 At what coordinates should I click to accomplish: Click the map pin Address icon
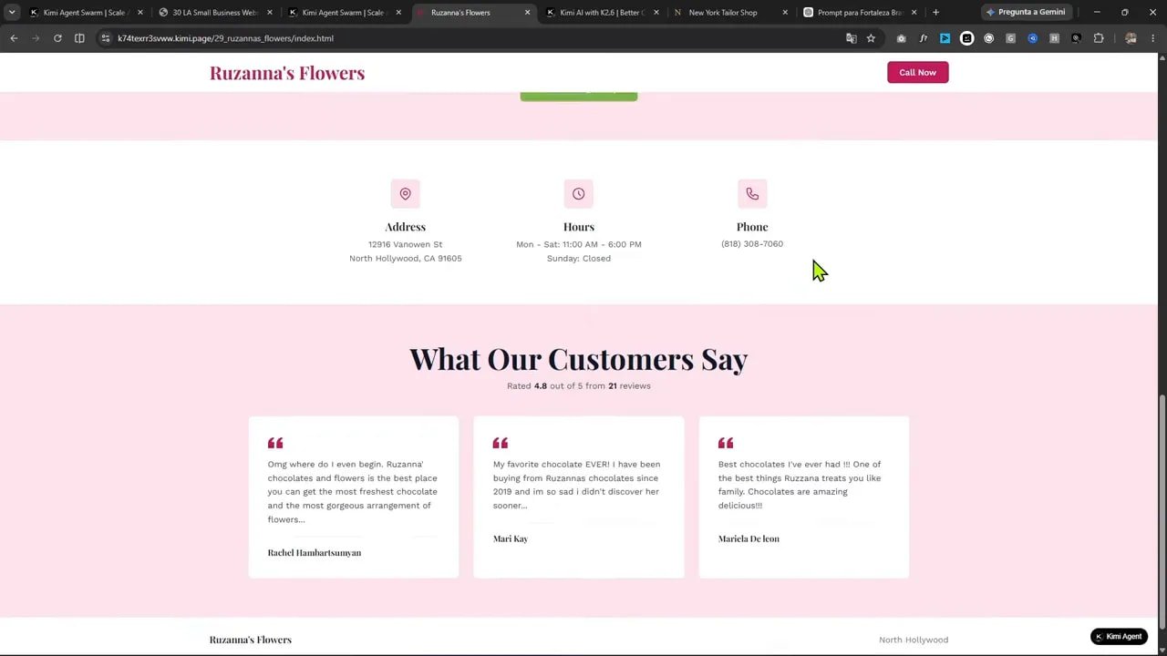(x=406, y=194)
